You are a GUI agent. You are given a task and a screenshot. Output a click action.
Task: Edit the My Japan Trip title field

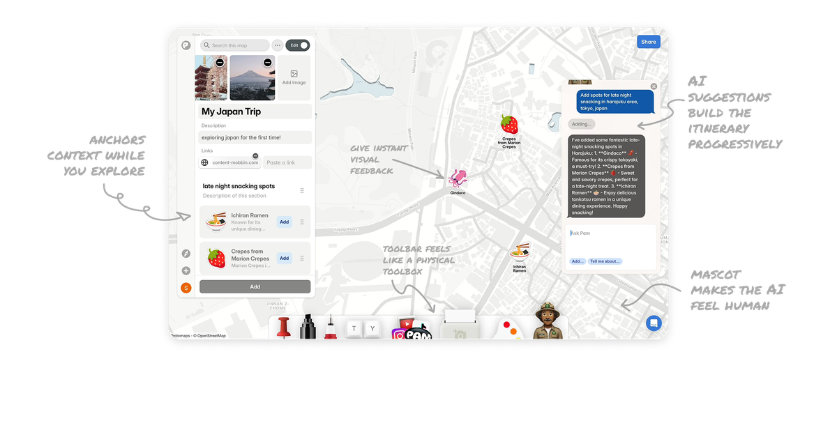click(x=255, y=111)
